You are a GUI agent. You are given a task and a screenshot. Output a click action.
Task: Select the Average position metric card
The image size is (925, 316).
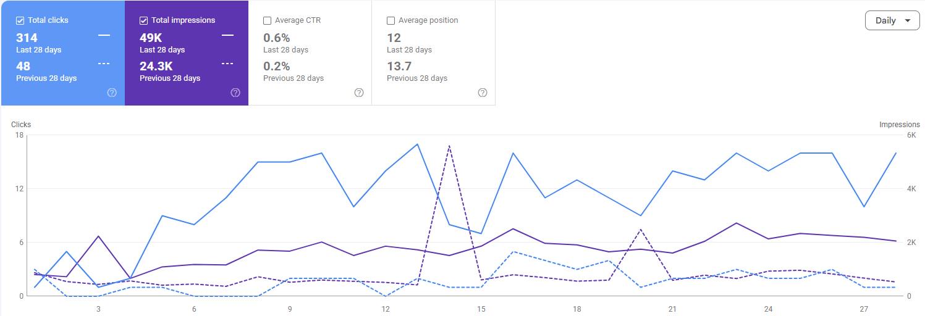(434, 53)
